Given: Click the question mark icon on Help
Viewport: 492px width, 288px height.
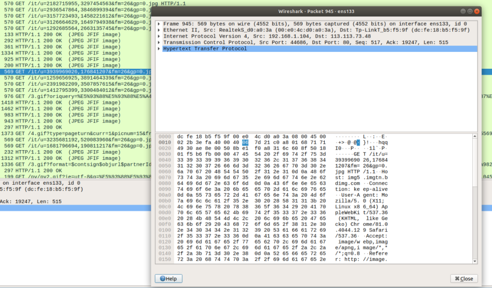Looking at the screenshot, I should tap(162, 278).
